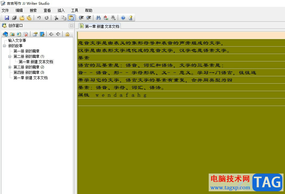
Task: Open Help with the blue question mark
Action: 123,18
